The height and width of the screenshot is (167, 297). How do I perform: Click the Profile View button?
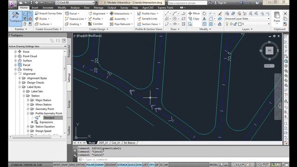click(148, 13)
